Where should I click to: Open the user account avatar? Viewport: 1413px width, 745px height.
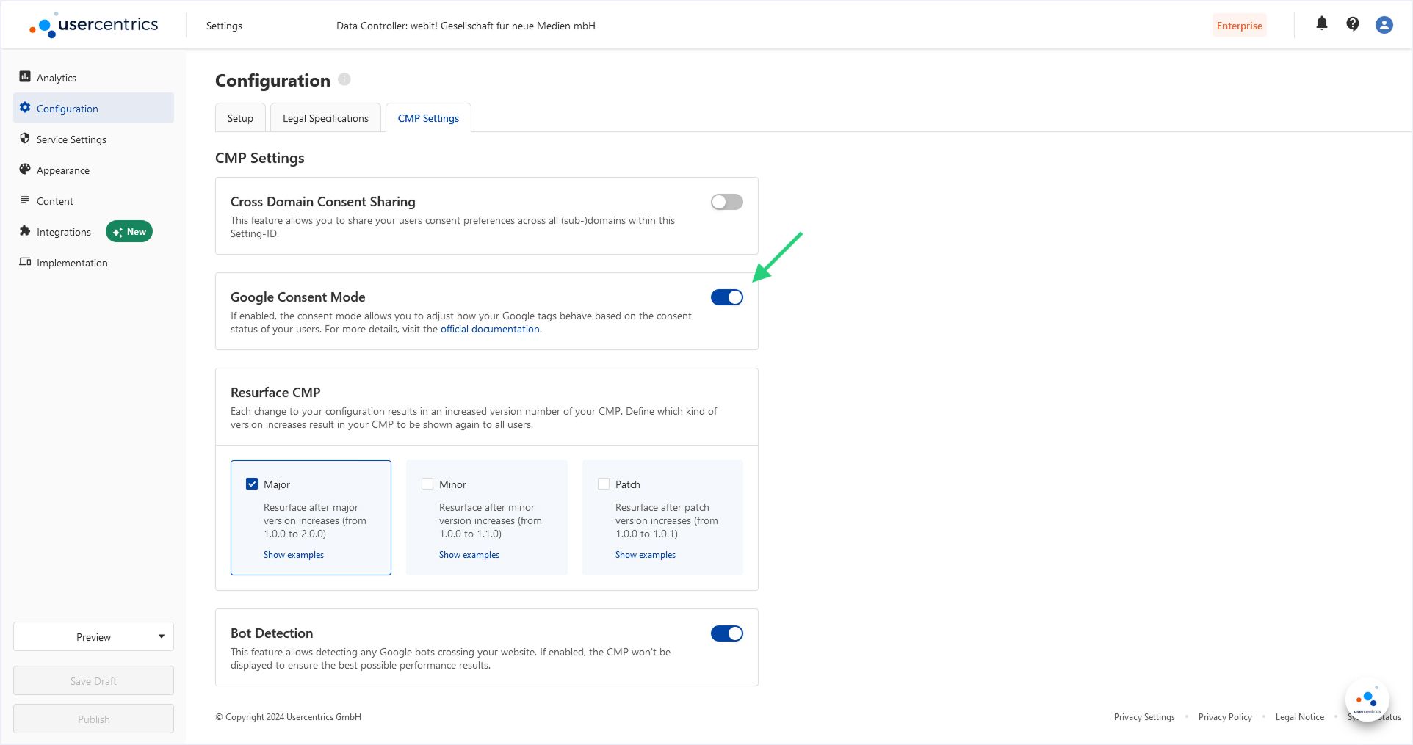point(1384,24)
